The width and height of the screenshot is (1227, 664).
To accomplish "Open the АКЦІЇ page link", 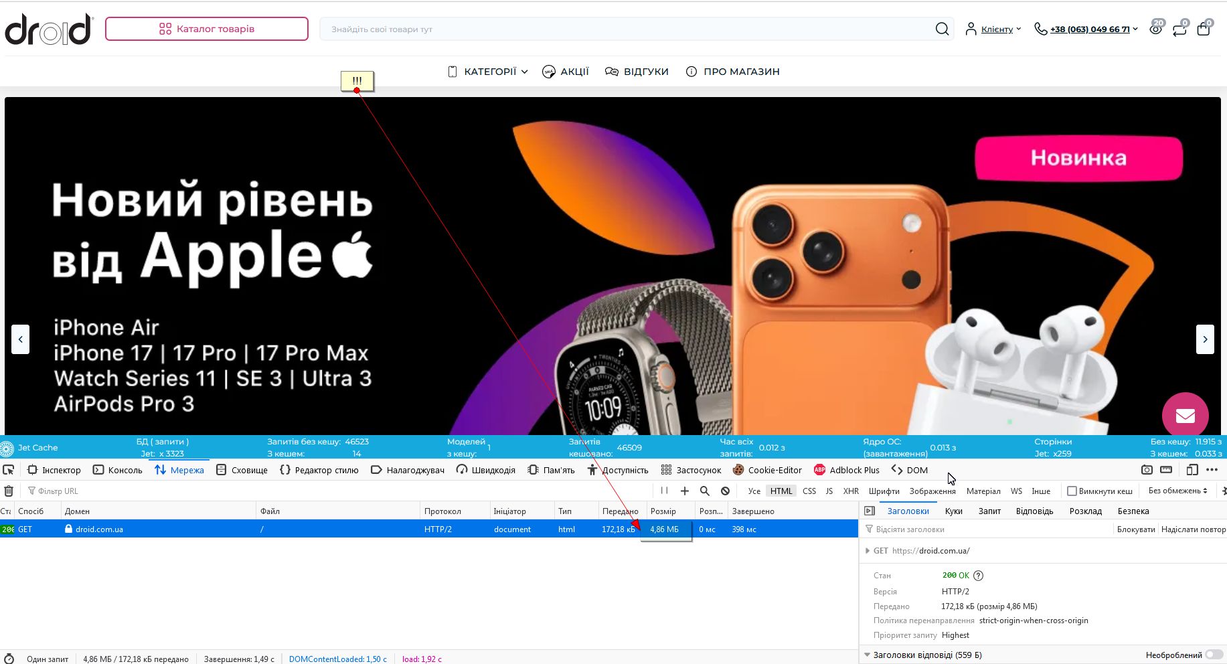I will pos(566,72).
